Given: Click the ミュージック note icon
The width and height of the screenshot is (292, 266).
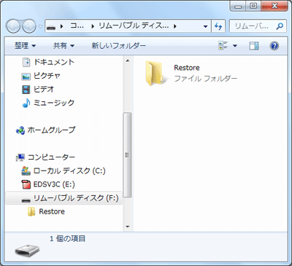Looking at the screenshot, I should [x=26, y=103].
